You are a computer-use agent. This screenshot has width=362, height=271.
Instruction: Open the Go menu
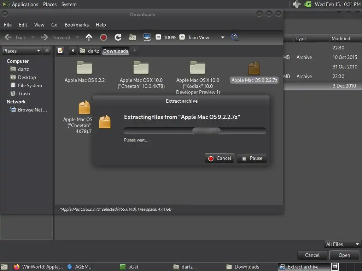[54, 25]
